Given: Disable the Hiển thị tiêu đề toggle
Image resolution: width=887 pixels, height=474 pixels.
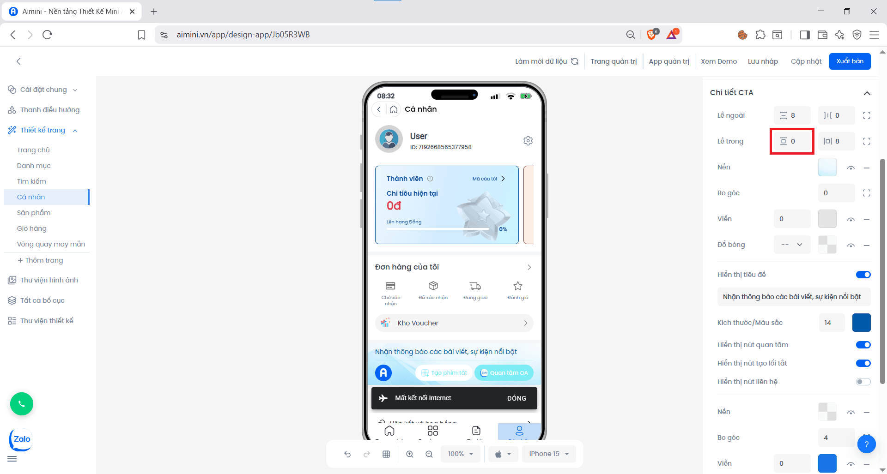Looking at the screenshot, I should pos(863,275).
